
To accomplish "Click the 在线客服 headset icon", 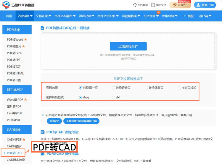I will tap(135, 5).
